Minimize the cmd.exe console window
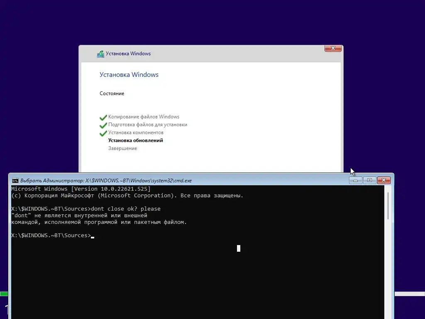 (x=355, y=180)
